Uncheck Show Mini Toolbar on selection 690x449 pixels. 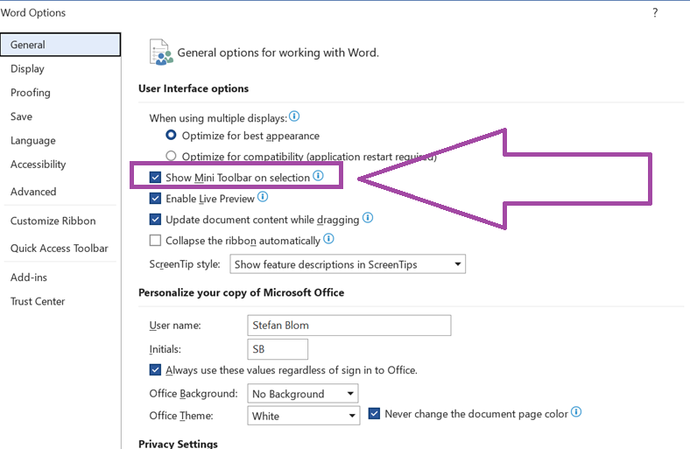coord(155,177)
